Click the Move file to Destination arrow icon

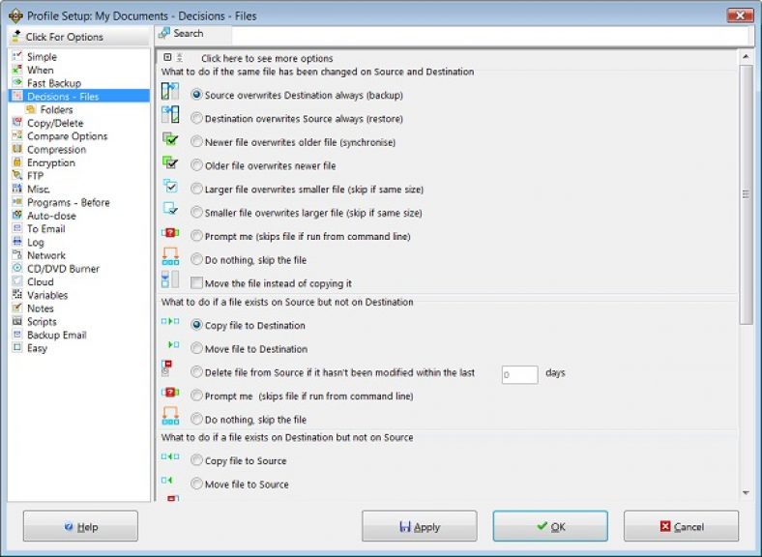pyautogui.click(x=173, y=344)
